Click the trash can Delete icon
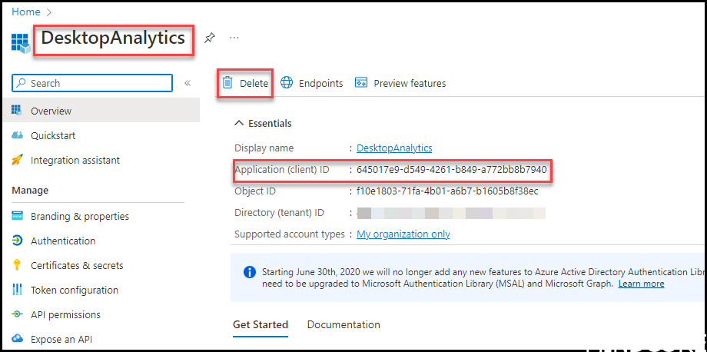The width and height of the screenshot is (707, 352). pyautogui.click(x=228, y=83)
